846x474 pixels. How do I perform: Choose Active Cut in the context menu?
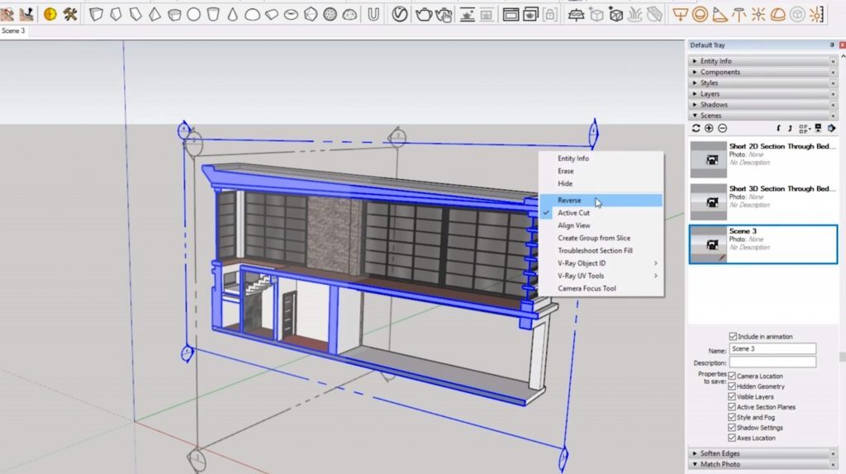tap(601, 213)
